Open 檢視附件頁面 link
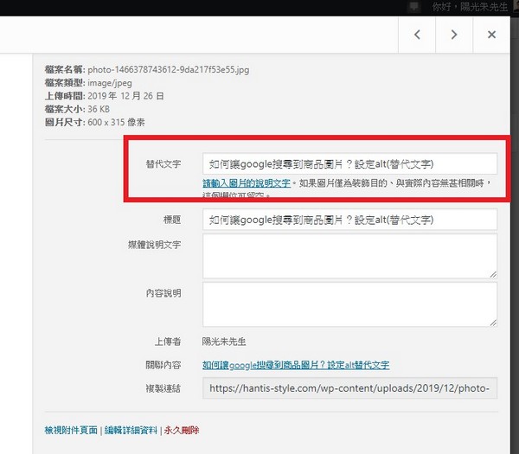 pos(71,430)
